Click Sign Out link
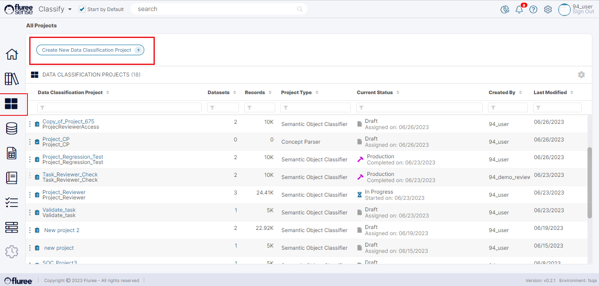 583,12
